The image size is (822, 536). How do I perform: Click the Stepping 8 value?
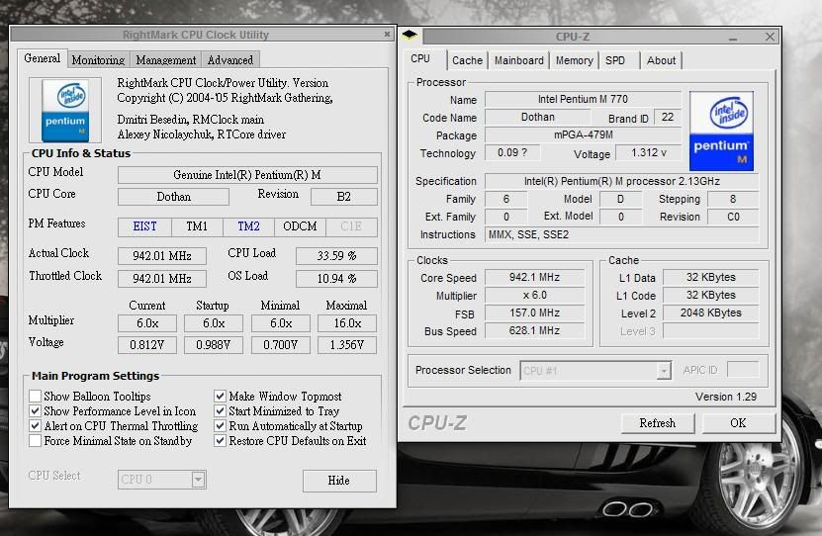733,199
